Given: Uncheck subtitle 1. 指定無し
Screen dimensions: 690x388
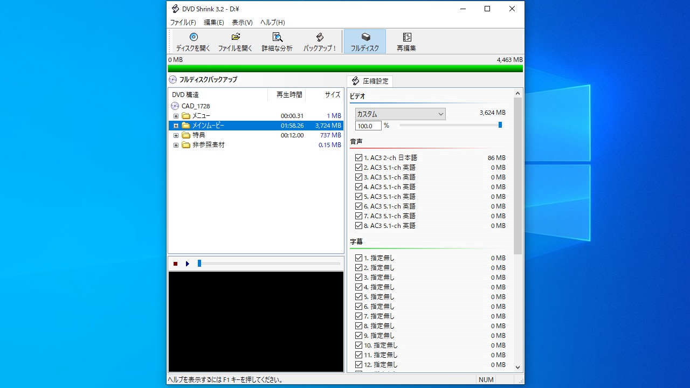Looking at the screenshot, I should pyautogui.click(x=358, y=258).
